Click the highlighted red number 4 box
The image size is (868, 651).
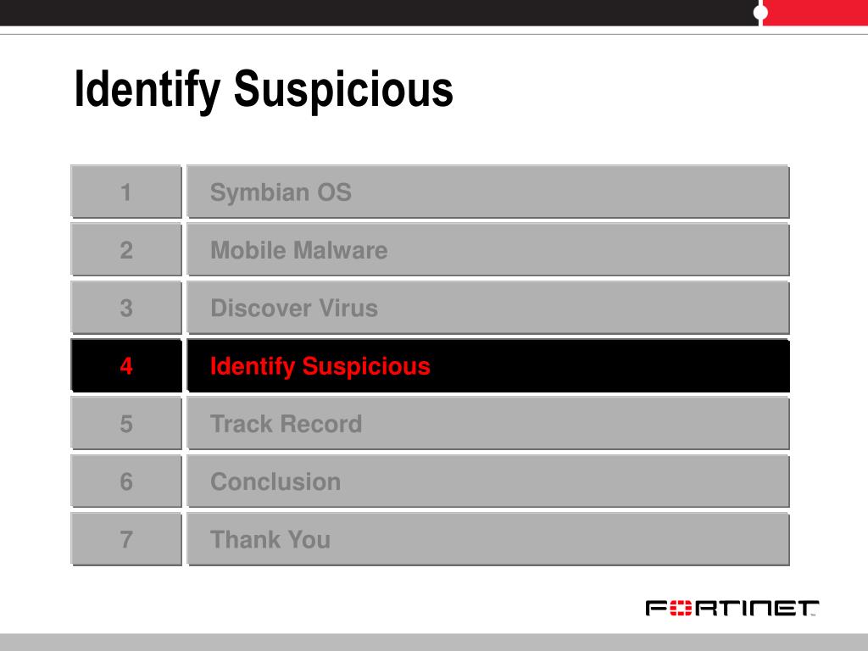click(126, 366)
